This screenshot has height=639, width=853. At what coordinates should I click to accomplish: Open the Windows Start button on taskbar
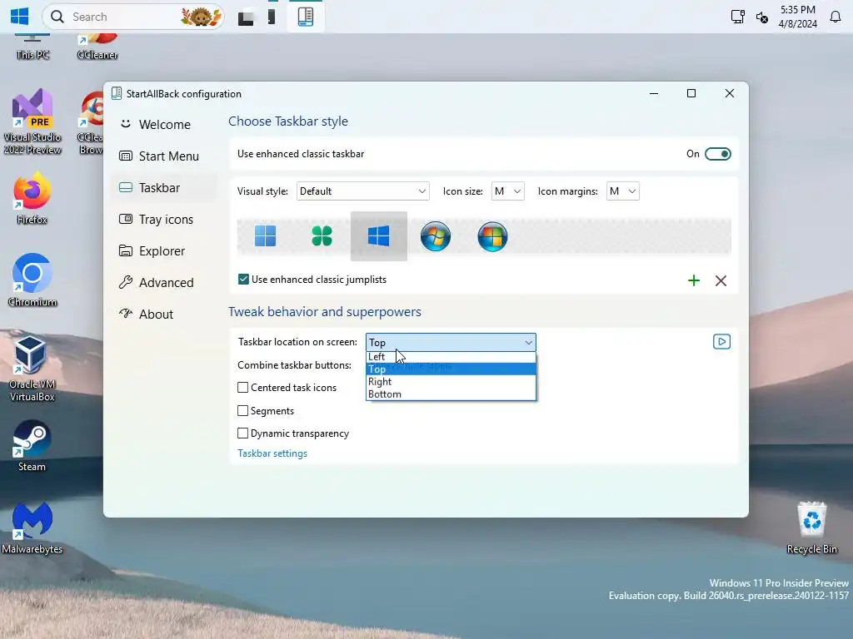(x=20, y=17)
